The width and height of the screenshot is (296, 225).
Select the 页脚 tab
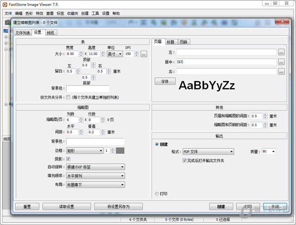tap(184, 42)
